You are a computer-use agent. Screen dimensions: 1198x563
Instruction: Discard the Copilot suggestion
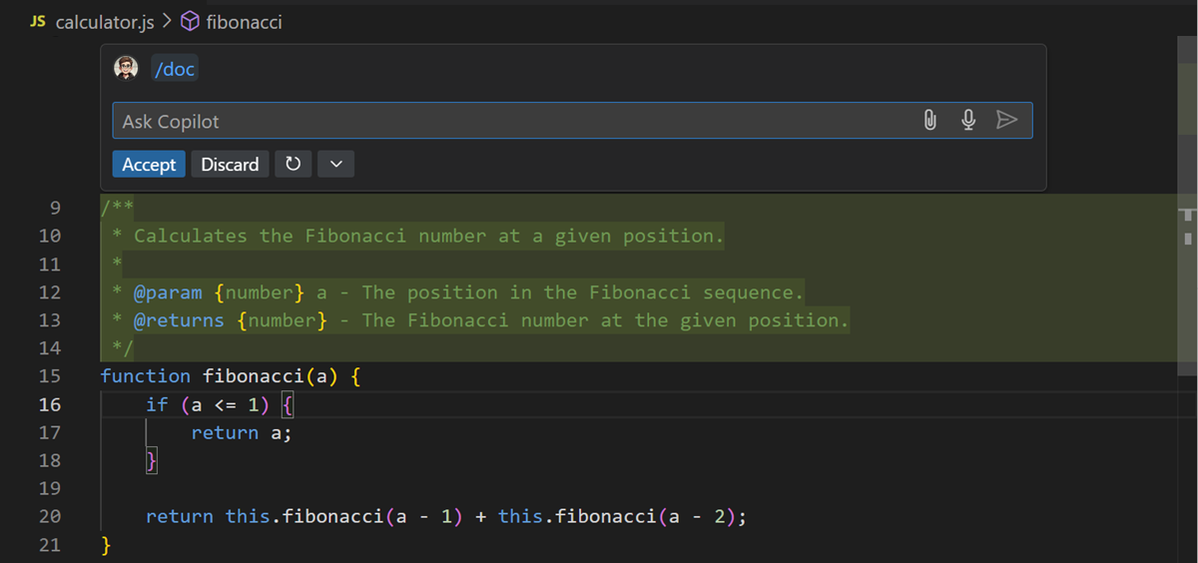tap(230, 165)
